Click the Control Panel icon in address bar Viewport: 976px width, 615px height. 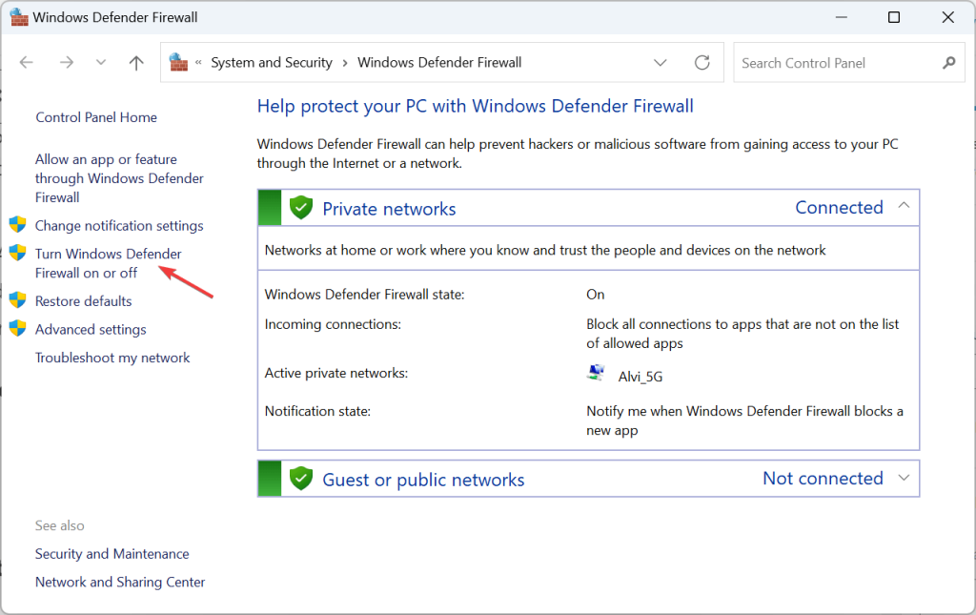[x=178, y=63]
